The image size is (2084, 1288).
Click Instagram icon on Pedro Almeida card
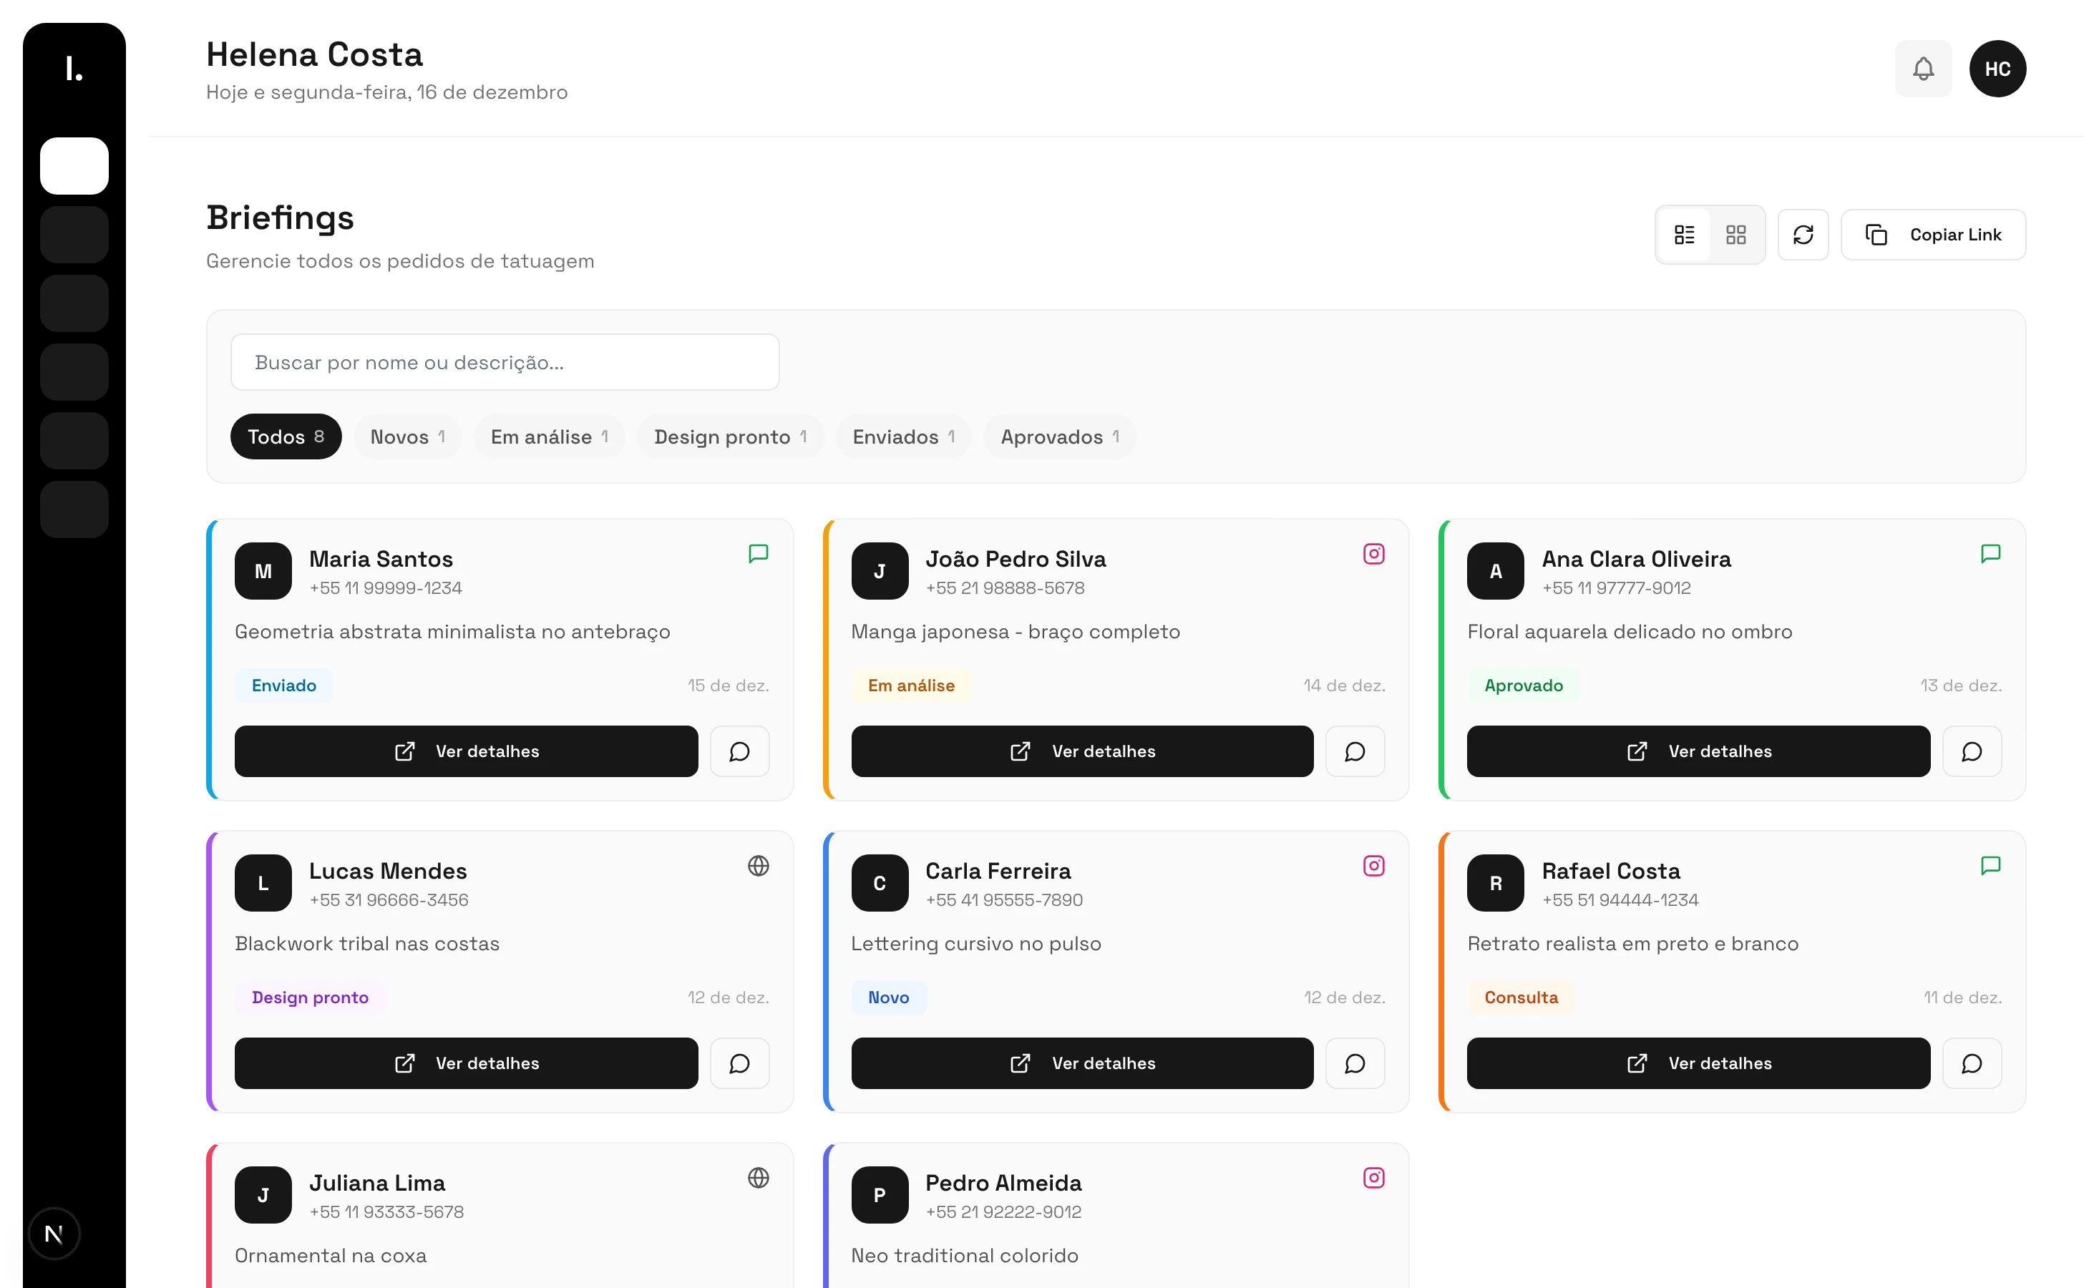[1373, 1177]
